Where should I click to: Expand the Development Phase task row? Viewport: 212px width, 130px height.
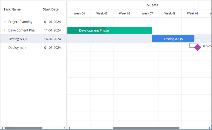[x=5, y=30]
